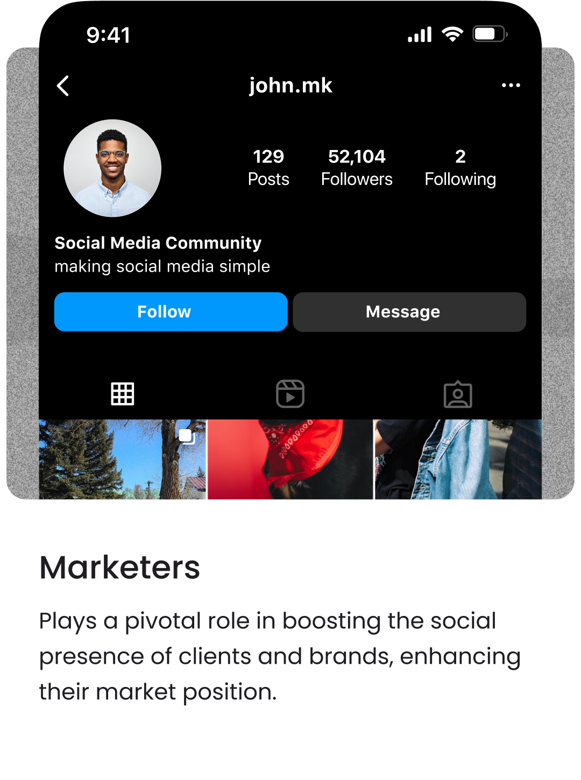Tap the multi-photo carousel icon on first post
The image size is (581, 780).
point(187,436)
